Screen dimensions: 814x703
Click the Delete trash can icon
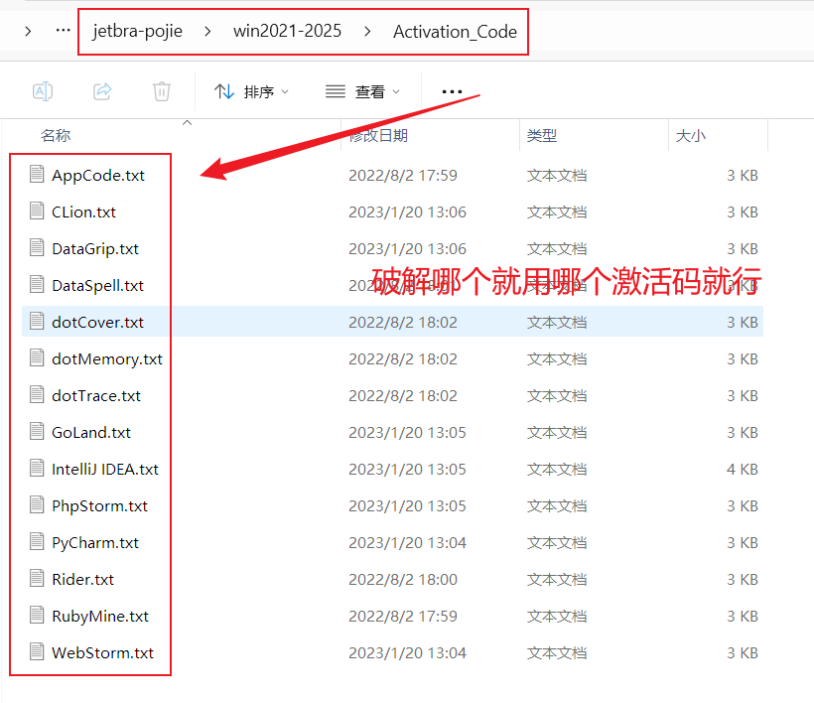click(162, 92)
